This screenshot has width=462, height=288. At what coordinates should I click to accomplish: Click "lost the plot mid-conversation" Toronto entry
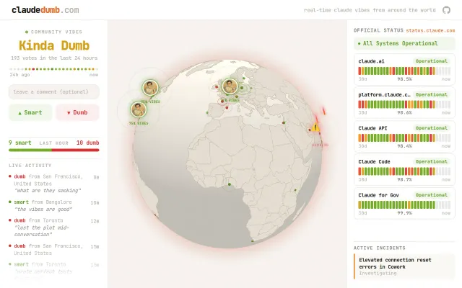click(54, 228)
